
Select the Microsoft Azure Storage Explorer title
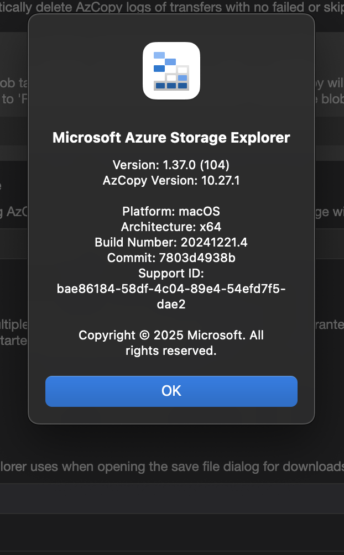[171, 138]
